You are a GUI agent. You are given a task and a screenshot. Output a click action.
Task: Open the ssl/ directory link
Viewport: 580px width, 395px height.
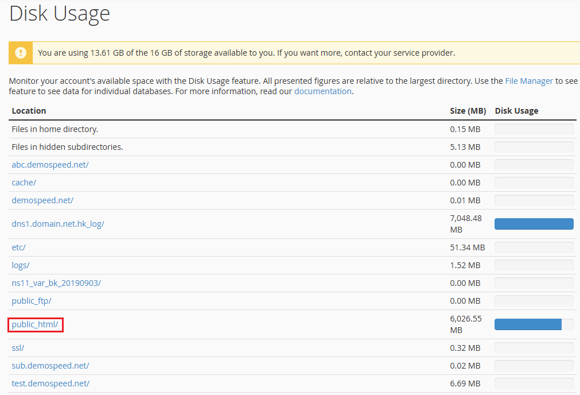pyautogui.click(x=18, y=348)
